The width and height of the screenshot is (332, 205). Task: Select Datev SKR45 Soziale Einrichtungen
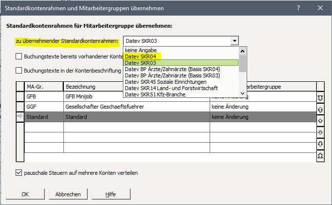pos(181,82)
